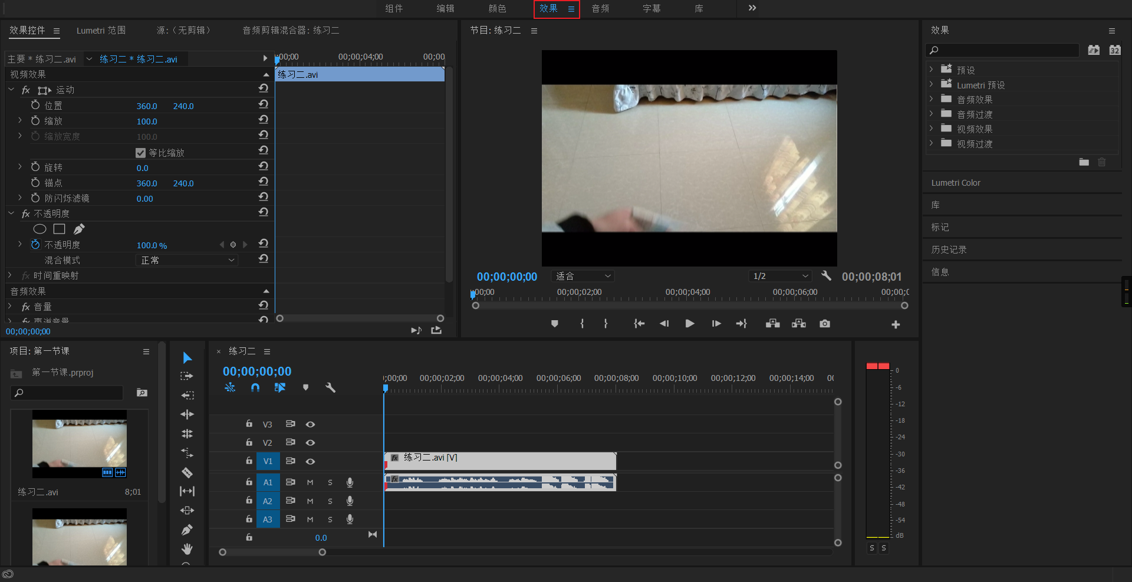Click Export Frame camera icon

tap(825, 324)
